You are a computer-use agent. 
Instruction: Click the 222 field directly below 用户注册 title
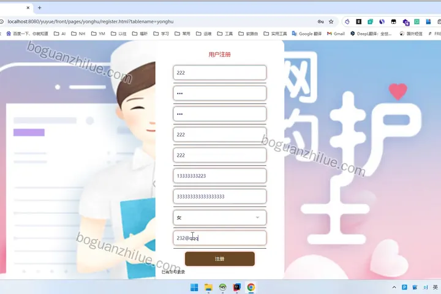[x=220, y=73]
